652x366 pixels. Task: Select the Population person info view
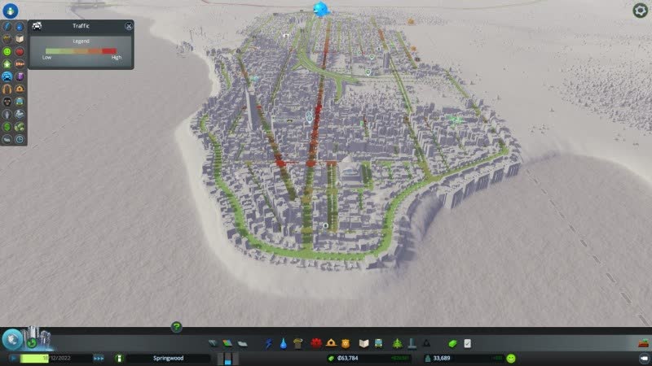(7, 114)
